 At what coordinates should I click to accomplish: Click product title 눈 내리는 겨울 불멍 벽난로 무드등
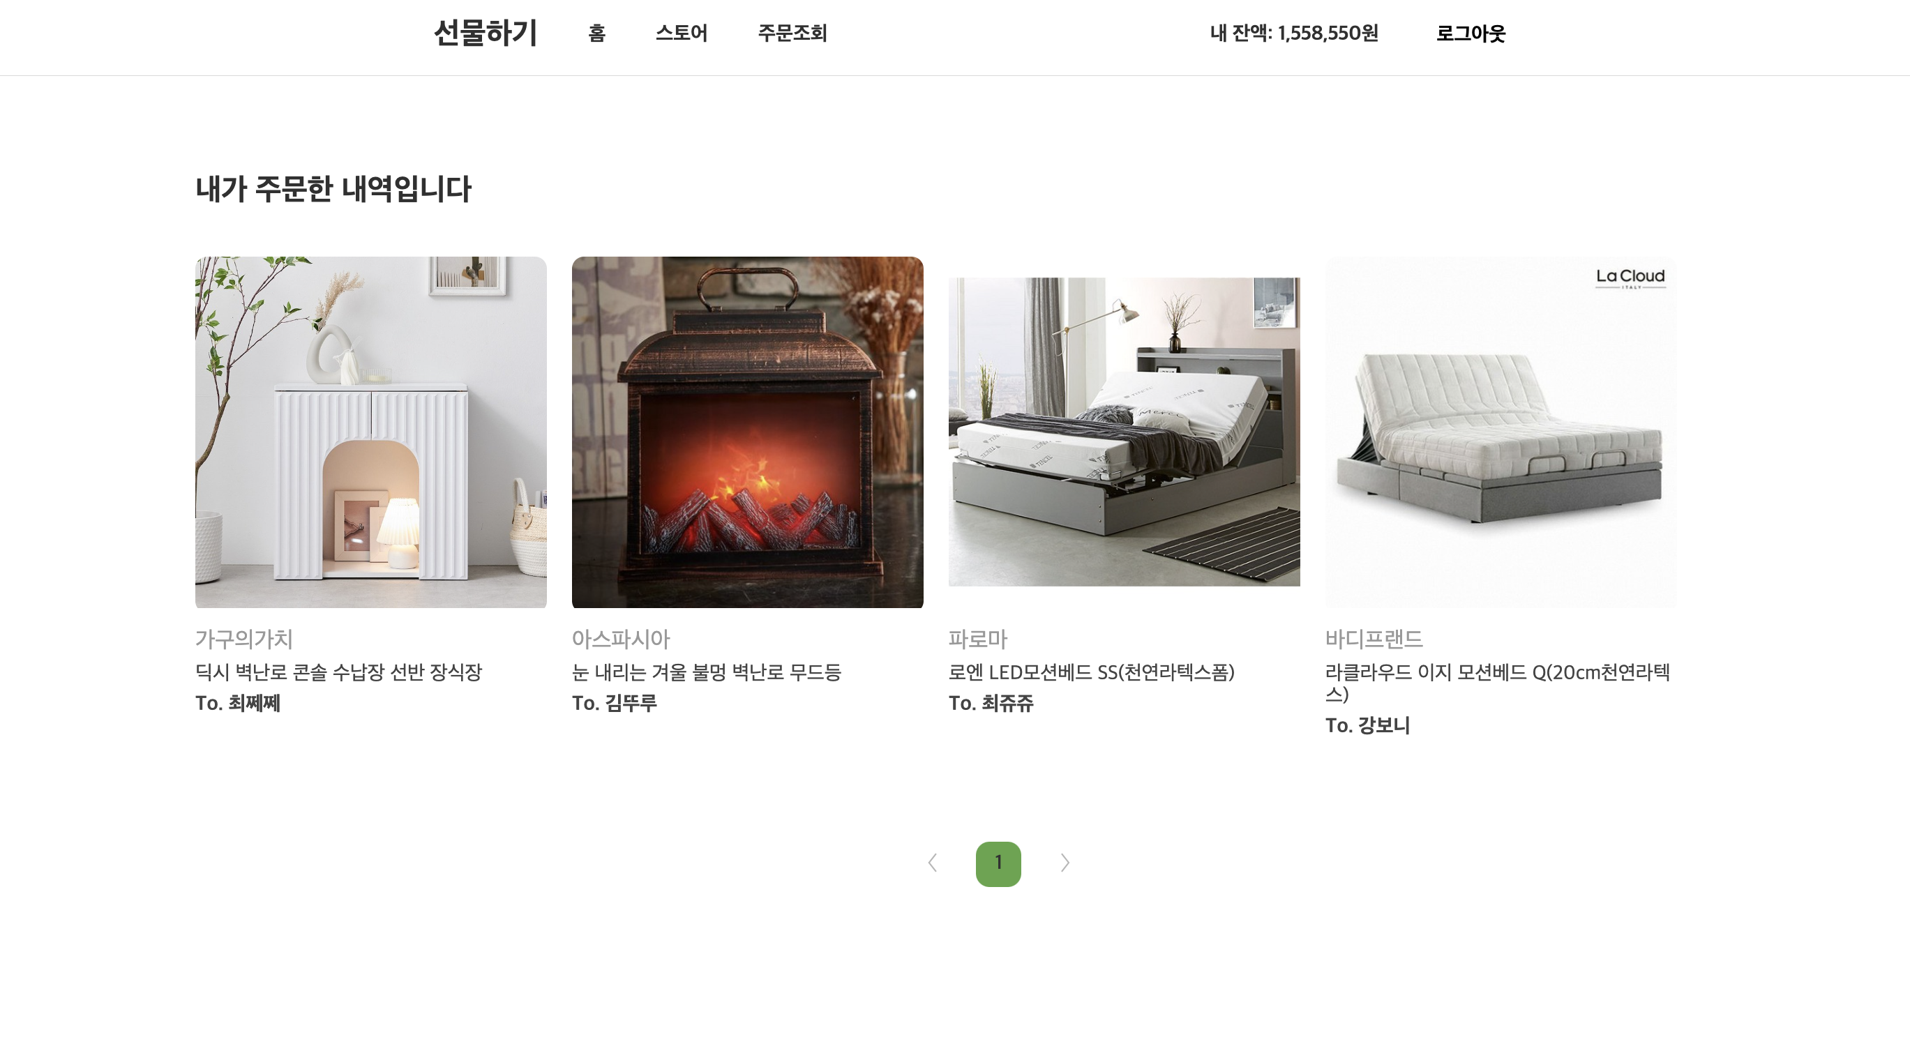click(x=707, y=672)
